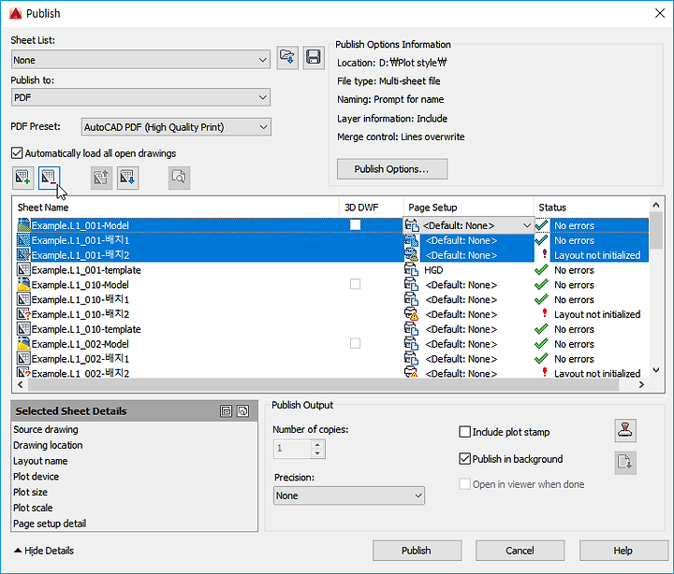The height and width of the screenshot is (574, 674).
Task: Click green checkmark status of Example.L1_001-template
Action: pos(541,269)
